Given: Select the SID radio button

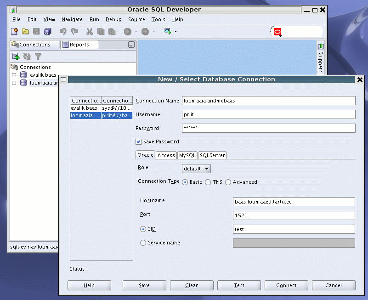Looking at the screenshot, I should [x=143, y=229].
